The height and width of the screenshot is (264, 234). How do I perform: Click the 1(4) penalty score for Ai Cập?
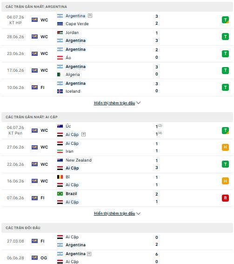(x=159, y=134)
